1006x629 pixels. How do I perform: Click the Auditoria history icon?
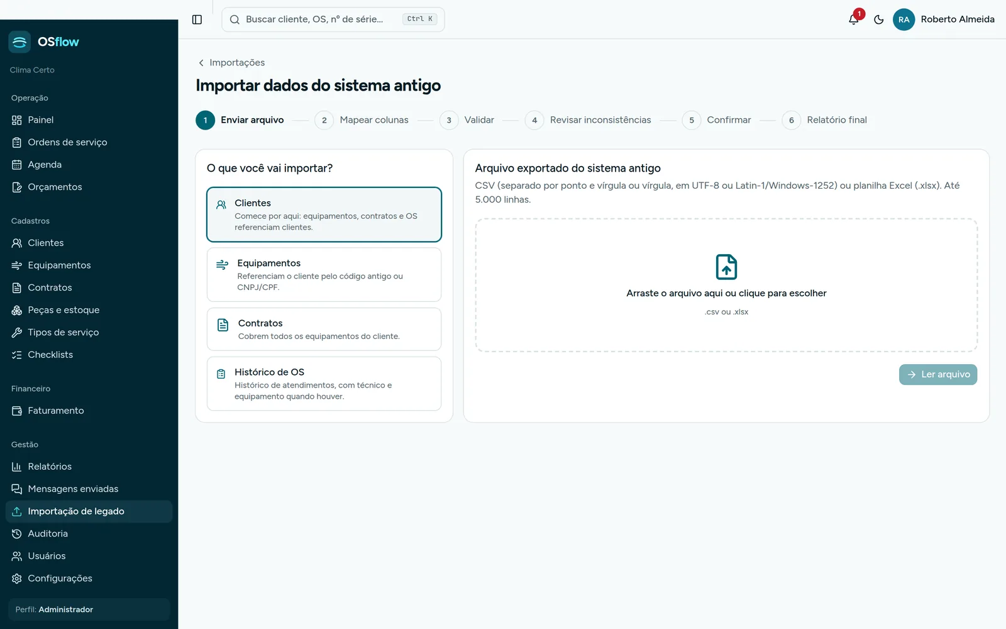[x=17, y=534]
